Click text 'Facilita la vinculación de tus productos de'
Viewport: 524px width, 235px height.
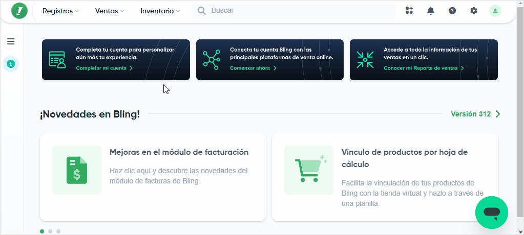(408, 183)
